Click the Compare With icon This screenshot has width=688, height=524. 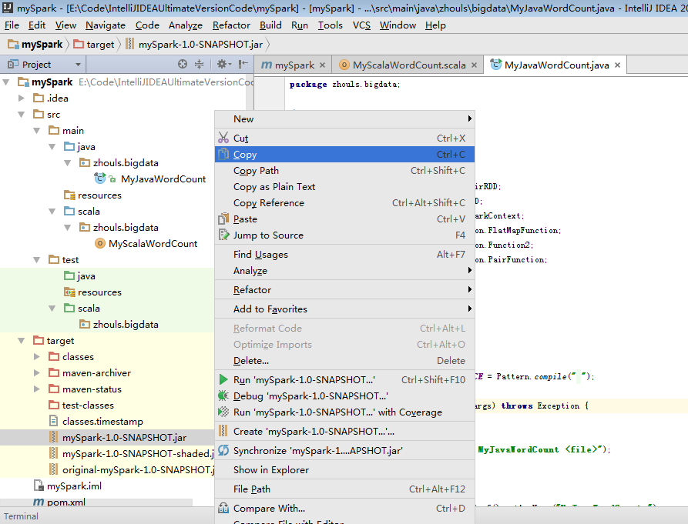click(223, 509)
